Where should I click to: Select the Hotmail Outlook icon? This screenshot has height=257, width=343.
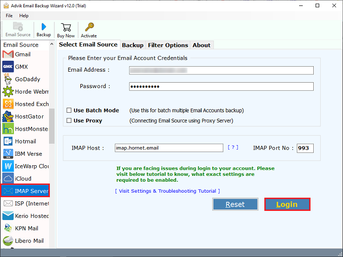8,141
